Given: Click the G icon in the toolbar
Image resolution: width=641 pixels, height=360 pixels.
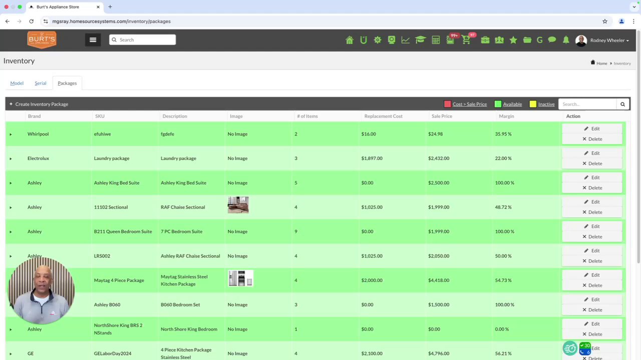Looking at the screenshot, I should click(539, 40).
